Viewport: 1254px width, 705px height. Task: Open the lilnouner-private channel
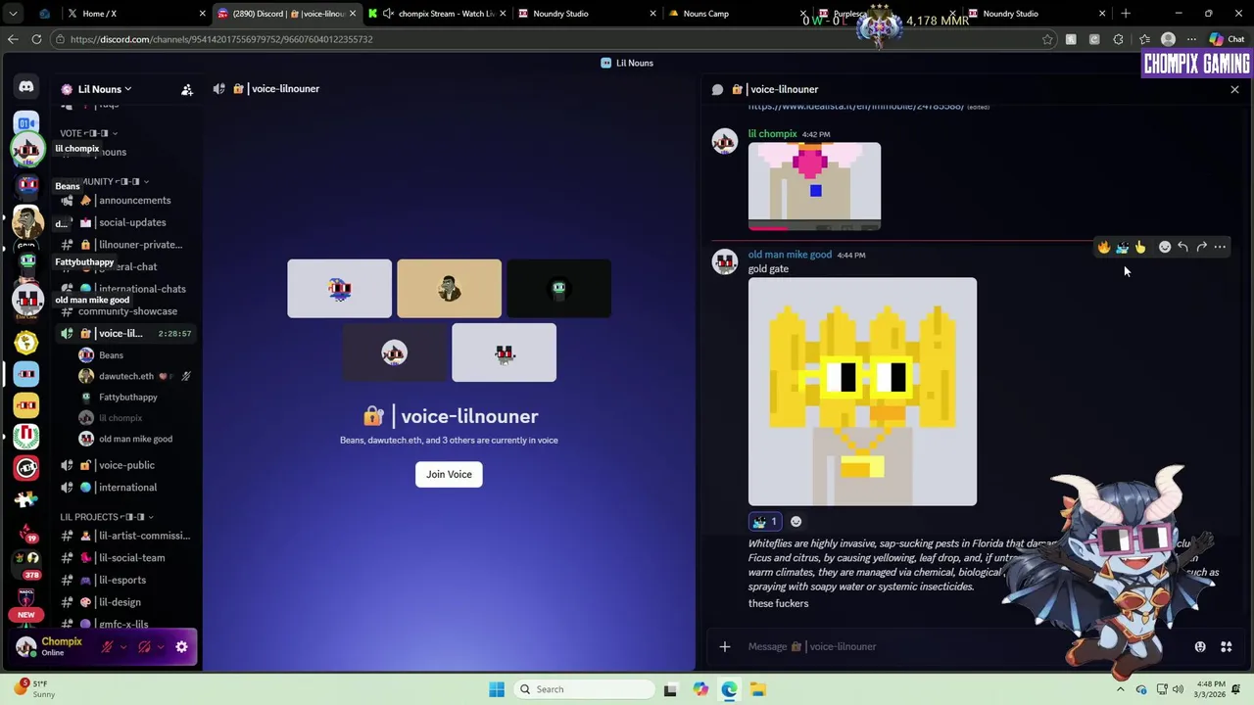point(125,245)
